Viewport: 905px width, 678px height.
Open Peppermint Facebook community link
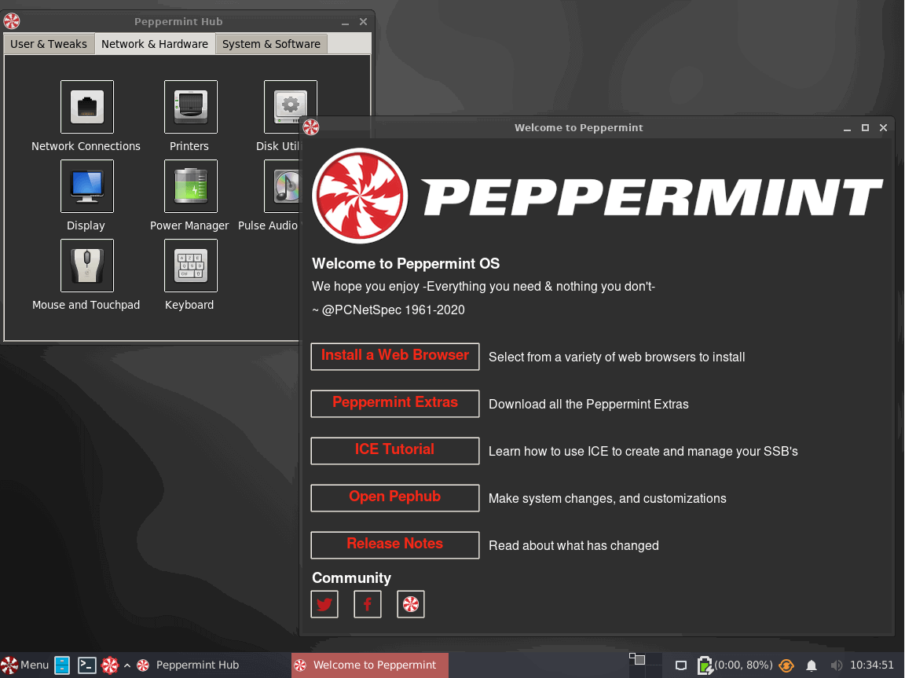pos(368,604)
